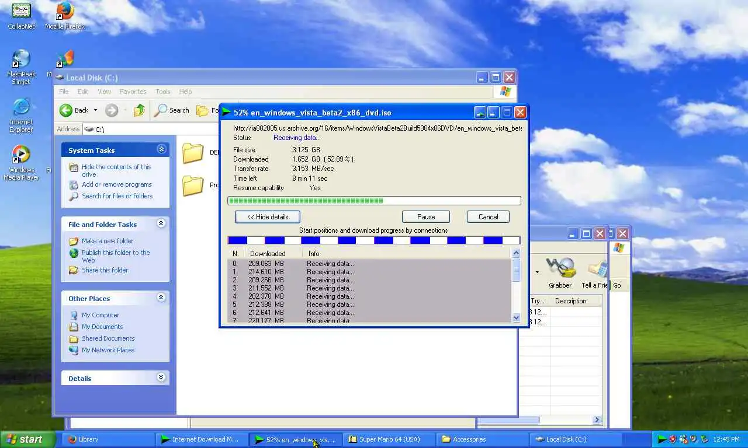This screenshot has height=448, width=748.
Task: Launch Internet Explorer desktop icon
Action: [21, 116]
